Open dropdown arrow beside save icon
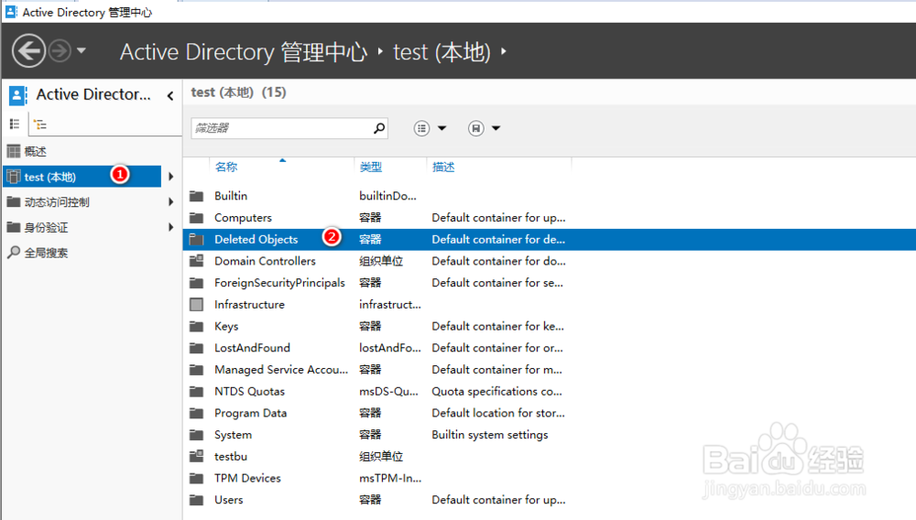The height and width of the screenshot is (520, 916). [x=496, y=128]
